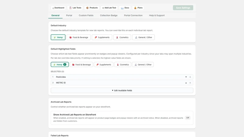This screenshot has height=137, width=244.
Task: Move Pesticides field down with arrow
Action: pos(186,77)
